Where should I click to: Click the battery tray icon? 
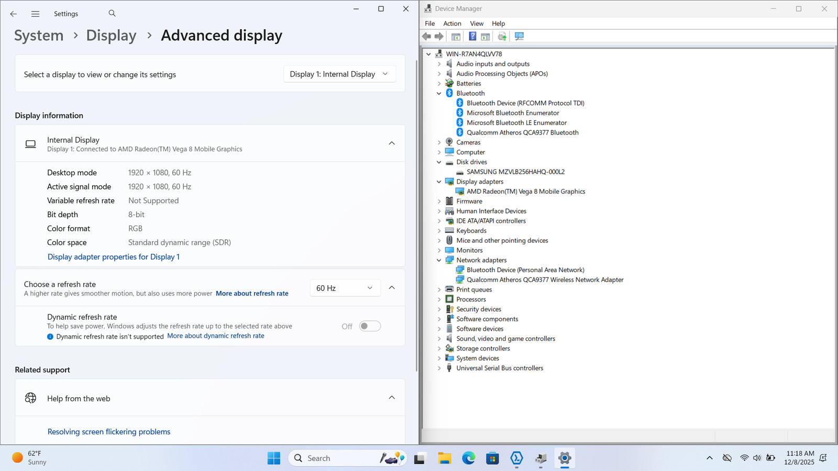(x=770, y=458)
